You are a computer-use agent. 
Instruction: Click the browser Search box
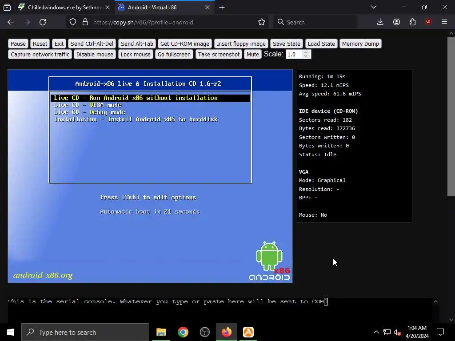[x=315, y=22]
